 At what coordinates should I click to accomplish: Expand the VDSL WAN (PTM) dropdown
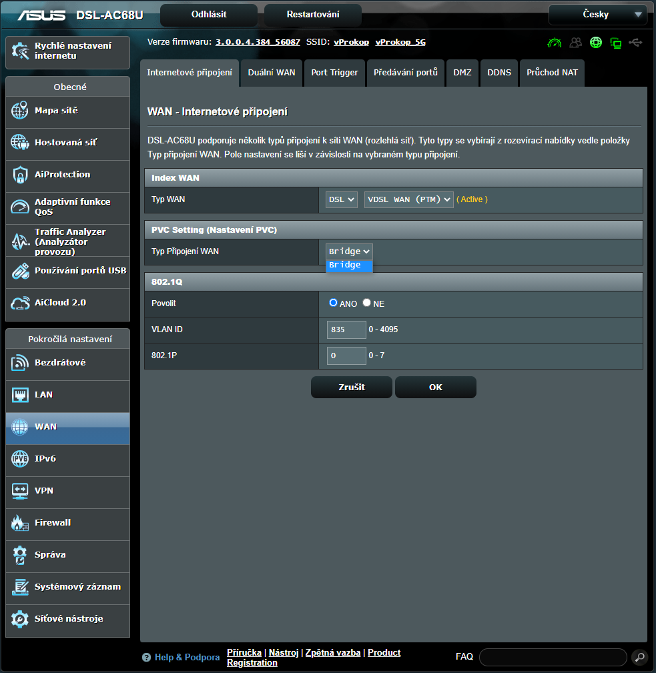pyautogui.click(x=408, y=199)
